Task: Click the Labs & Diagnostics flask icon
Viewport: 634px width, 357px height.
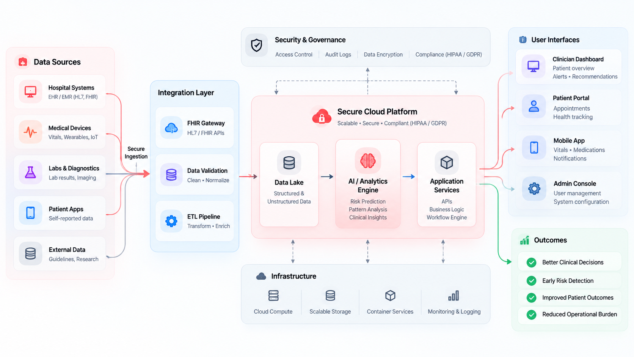Action: tap(30, 173)
